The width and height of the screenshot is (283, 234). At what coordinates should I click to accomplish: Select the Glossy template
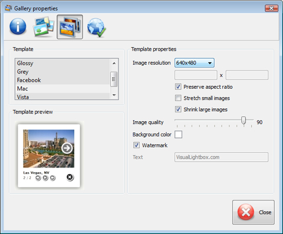coord(62,63)
